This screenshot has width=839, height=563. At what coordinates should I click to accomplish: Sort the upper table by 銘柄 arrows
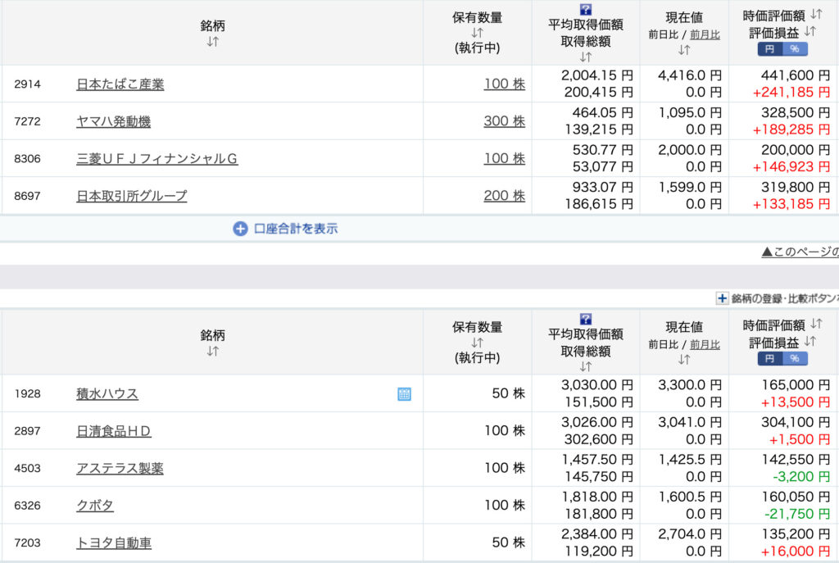coord(212,42)
